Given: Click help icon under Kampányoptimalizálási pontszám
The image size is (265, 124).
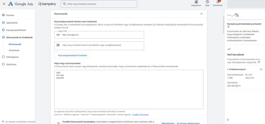Looking at the screenshot, I should click(x=228, y=27).
